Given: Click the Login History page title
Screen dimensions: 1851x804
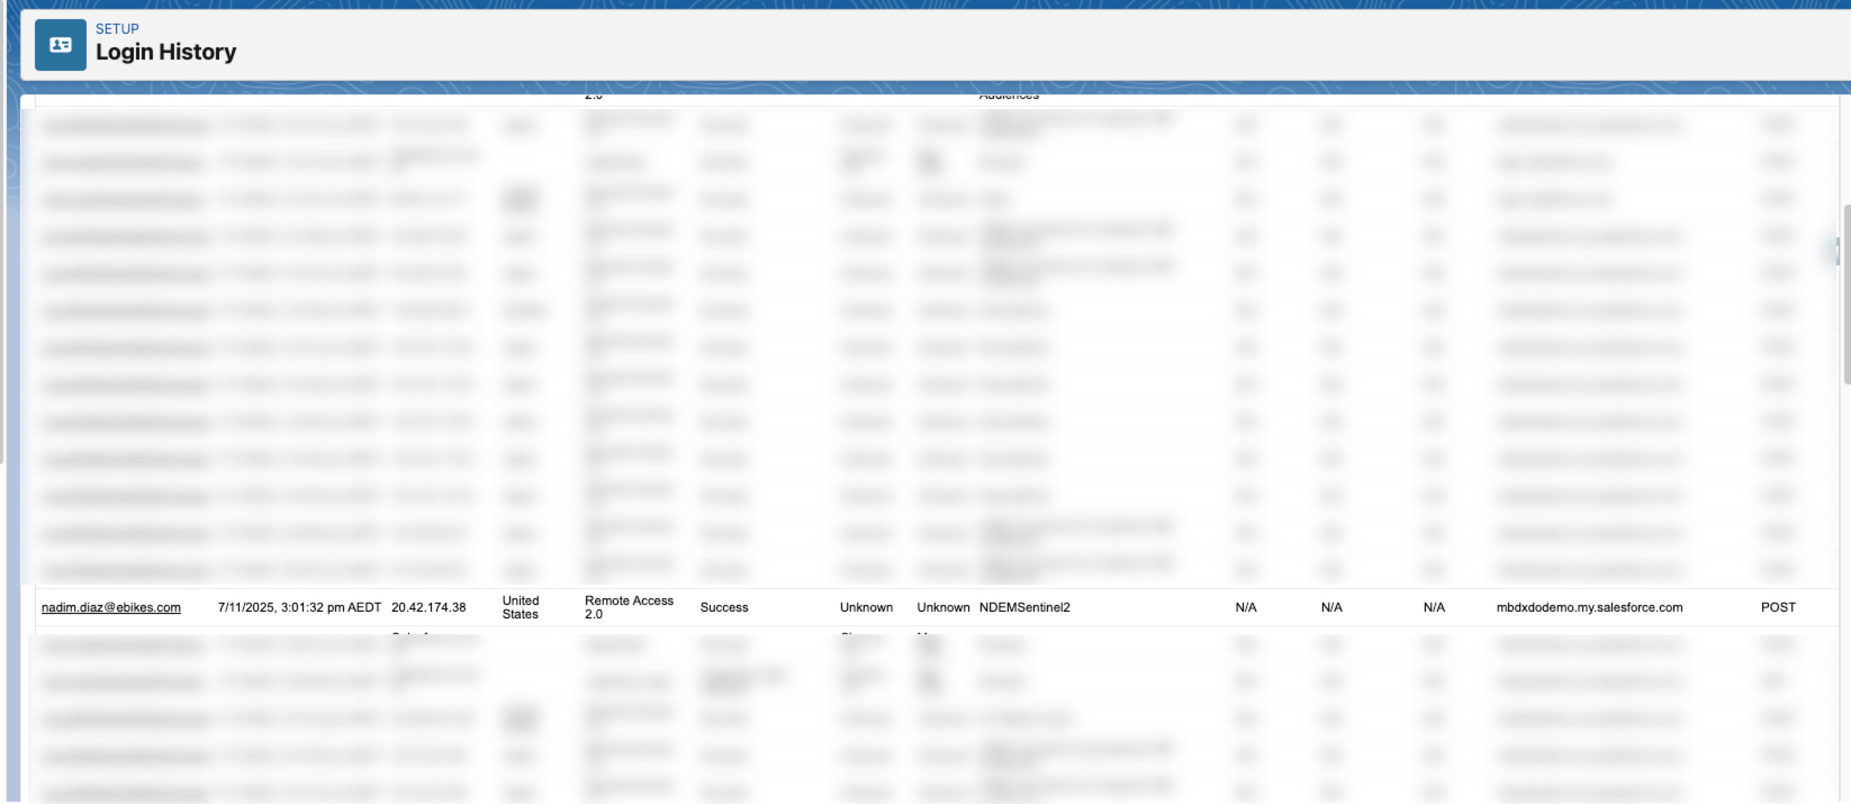Looking at the screenshot, I should point(165,52).
